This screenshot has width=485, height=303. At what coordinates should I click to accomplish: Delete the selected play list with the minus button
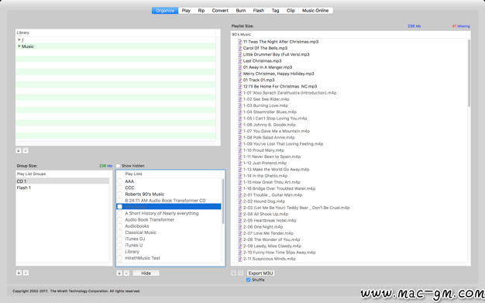point(126,273)
